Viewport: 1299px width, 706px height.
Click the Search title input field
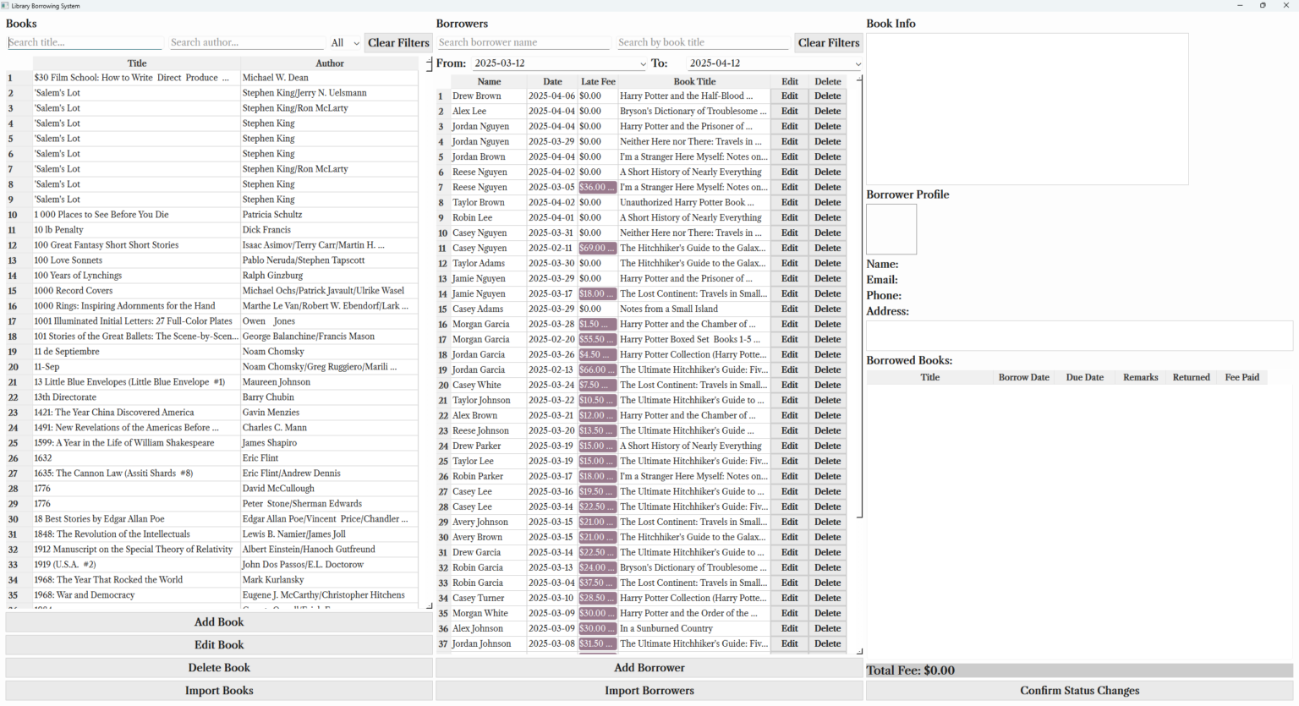click(85, 43)
